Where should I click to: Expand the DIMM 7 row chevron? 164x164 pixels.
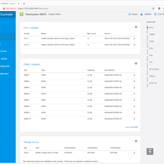pos(134,100)
